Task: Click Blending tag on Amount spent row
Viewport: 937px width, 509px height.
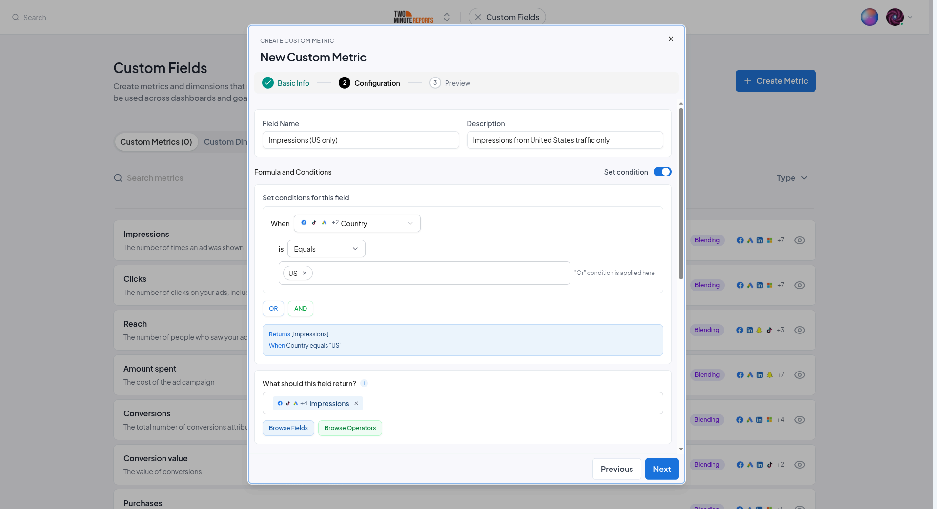Action: pos(707,375)
